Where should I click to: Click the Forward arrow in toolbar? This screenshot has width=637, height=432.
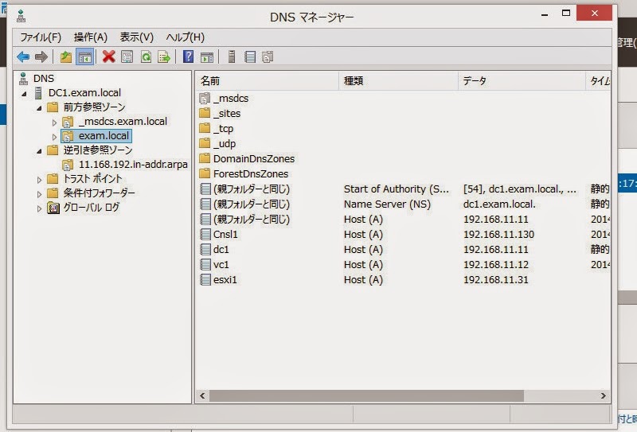[41, 56]
